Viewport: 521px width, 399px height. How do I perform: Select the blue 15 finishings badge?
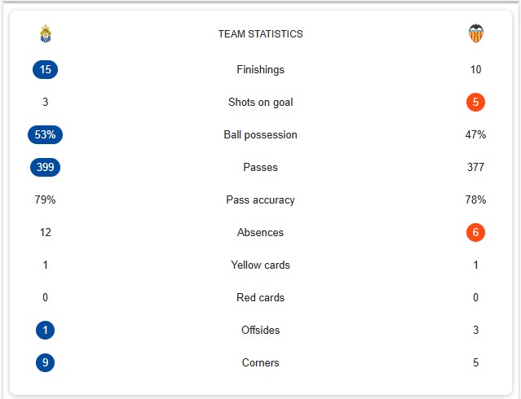[x=45, y=70]
